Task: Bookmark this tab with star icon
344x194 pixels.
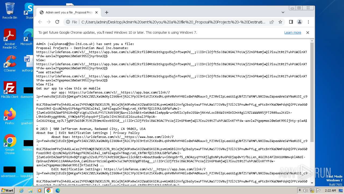Action: 280,22
